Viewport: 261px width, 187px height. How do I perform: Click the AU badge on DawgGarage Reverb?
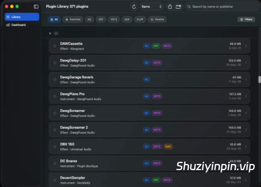[x=147, y=79]
